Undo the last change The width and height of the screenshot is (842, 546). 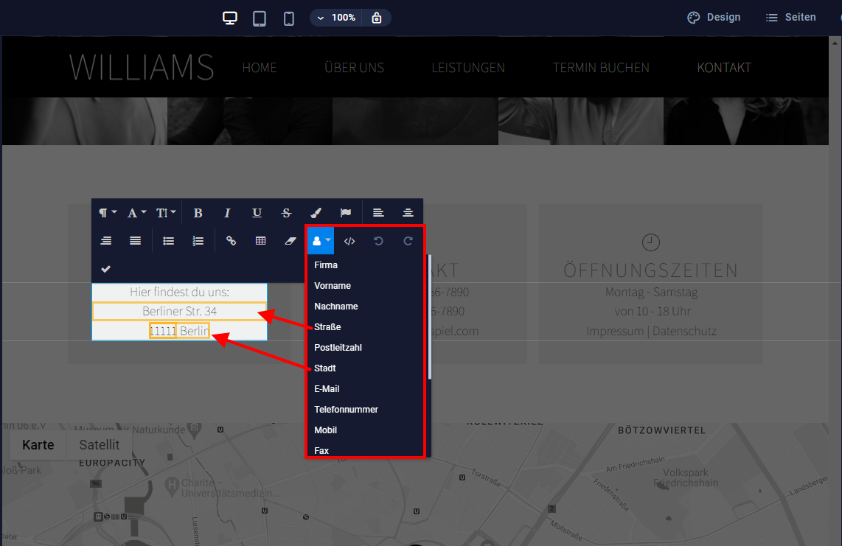click(x=378, y=241)
